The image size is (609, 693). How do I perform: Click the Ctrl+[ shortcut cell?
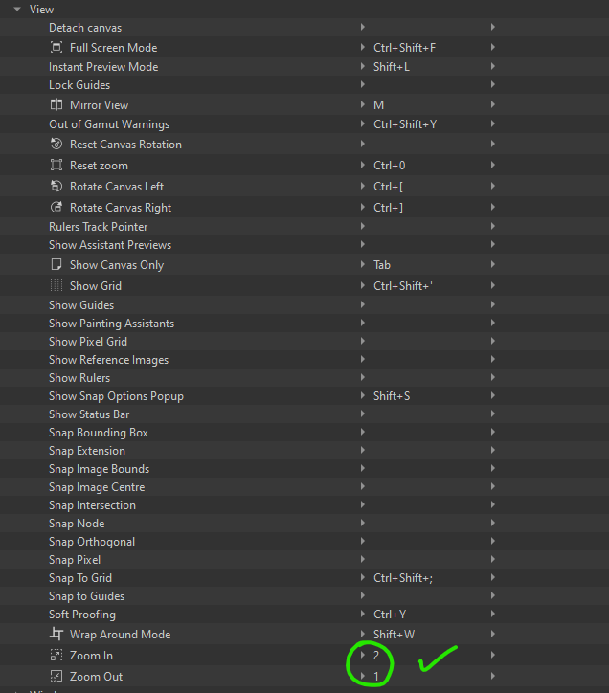pyautogui.click(x=389, y=187)
